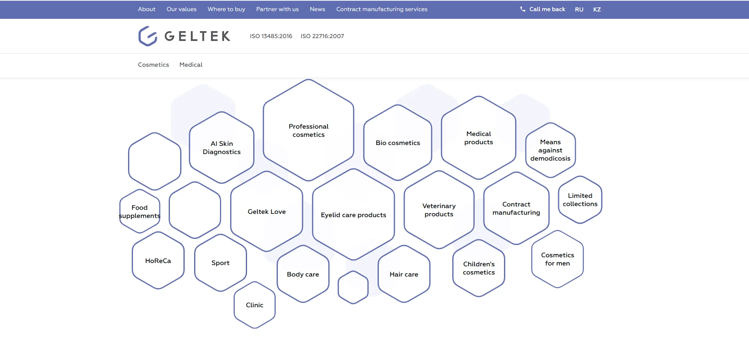Select the AI Skin Diagnostics hexagon
The image size is (749, 347).
pos(222,147)
